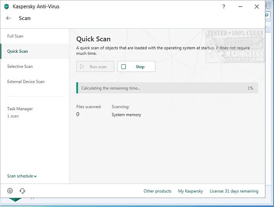Image resolution: width=274 pixels, height=207 pixels.
Task: Click License: 31 days remaining link
Action: click(x=234, y=191)
